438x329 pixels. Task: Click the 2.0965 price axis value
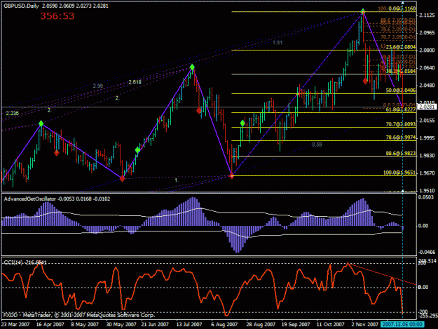click(427, 33)
